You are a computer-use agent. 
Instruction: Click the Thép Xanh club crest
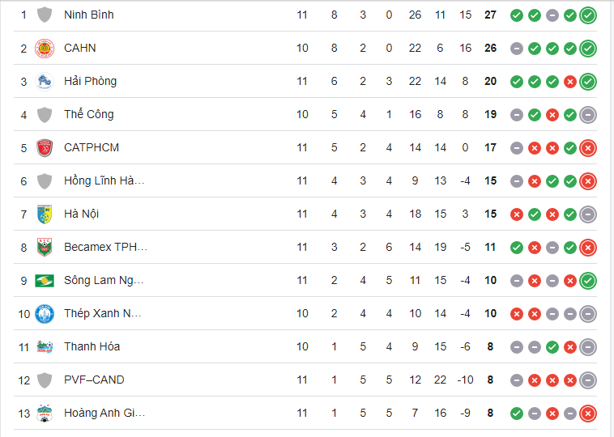[45, 313]
